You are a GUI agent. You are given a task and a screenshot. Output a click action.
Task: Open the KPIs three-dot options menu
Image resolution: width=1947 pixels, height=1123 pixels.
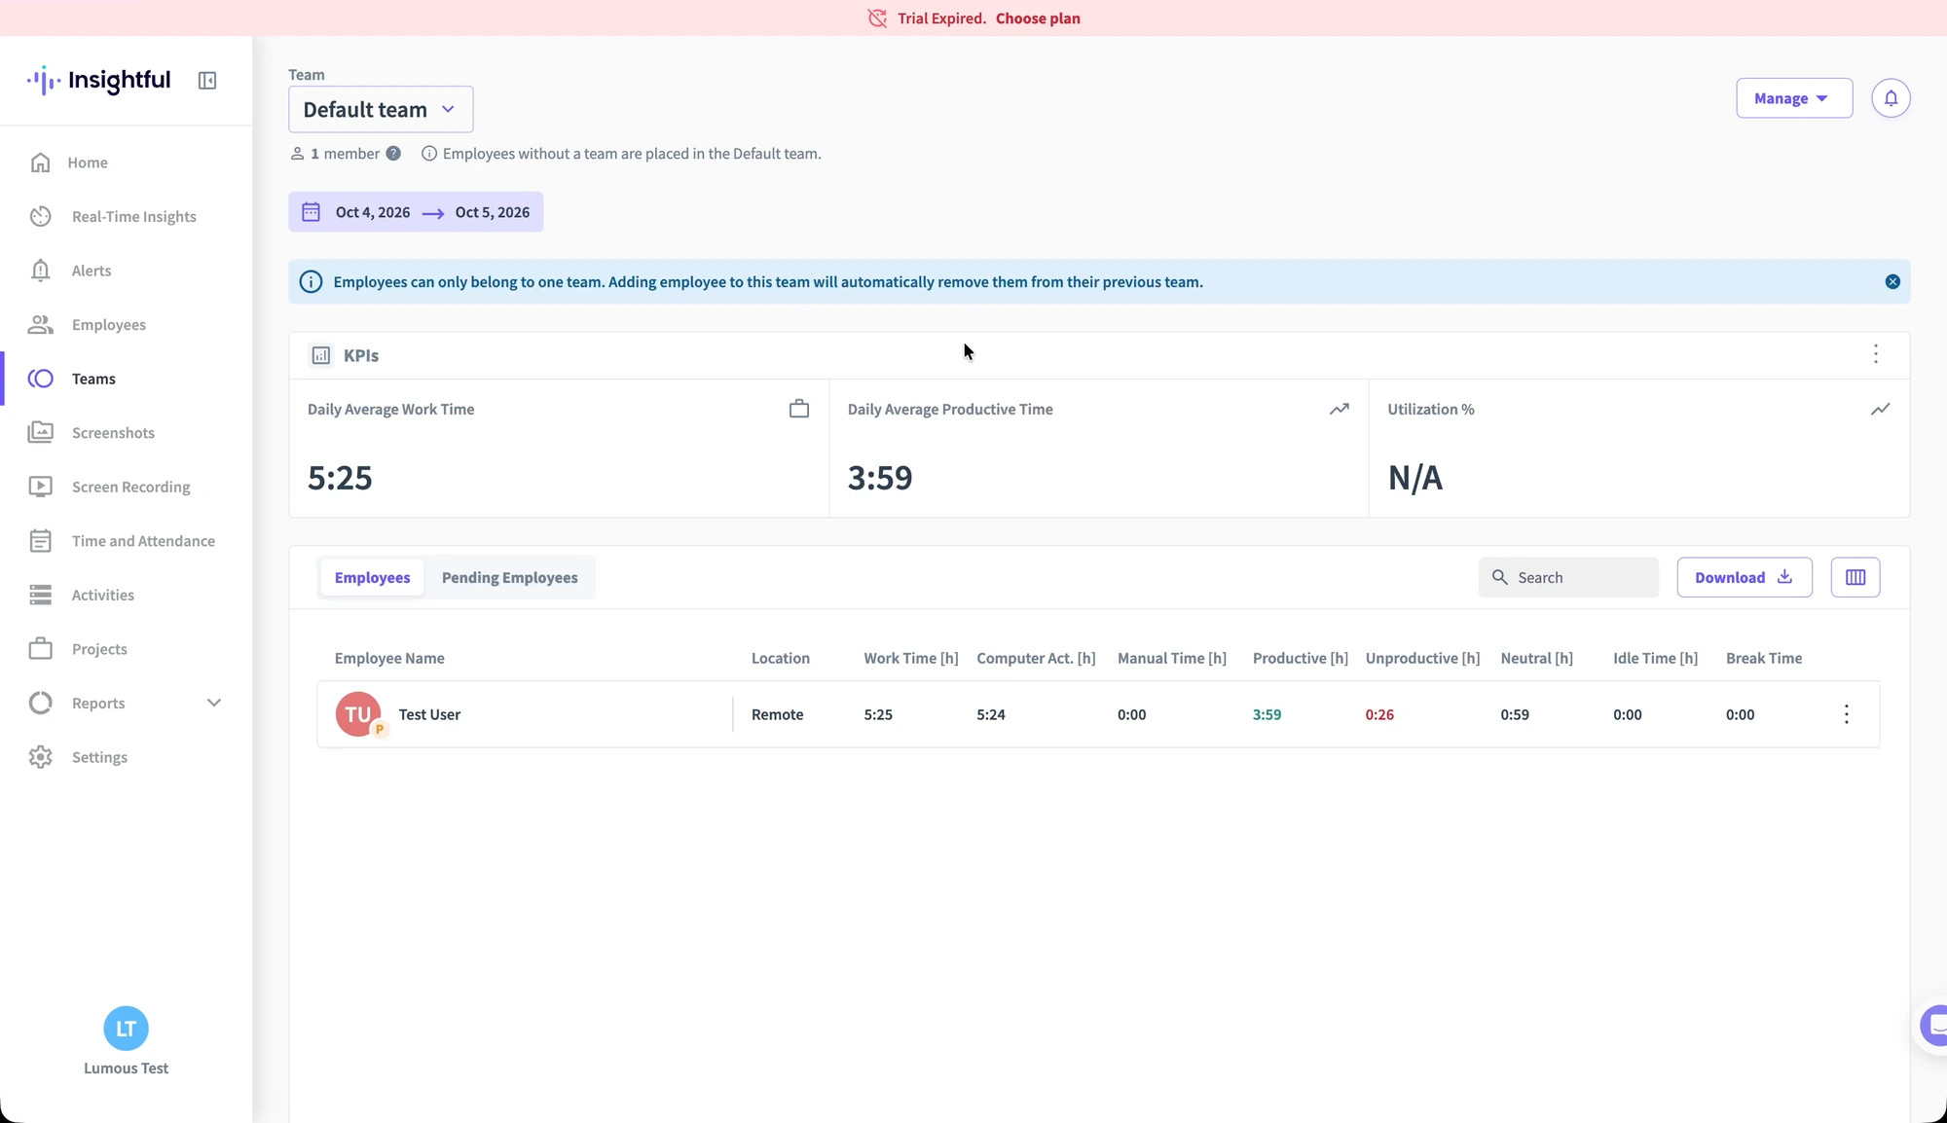tap(1876, 354)
